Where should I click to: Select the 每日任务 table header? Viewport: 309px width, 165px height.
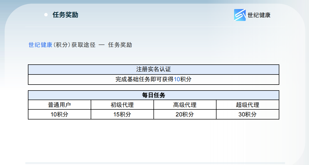click(x=153, y=95)
